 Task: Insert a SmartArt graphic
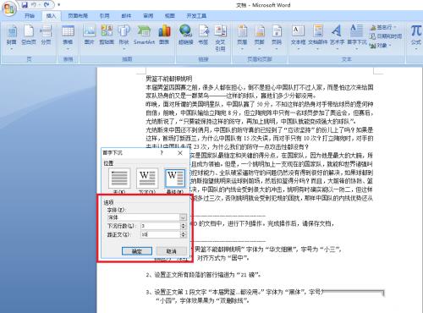(144, 36)
